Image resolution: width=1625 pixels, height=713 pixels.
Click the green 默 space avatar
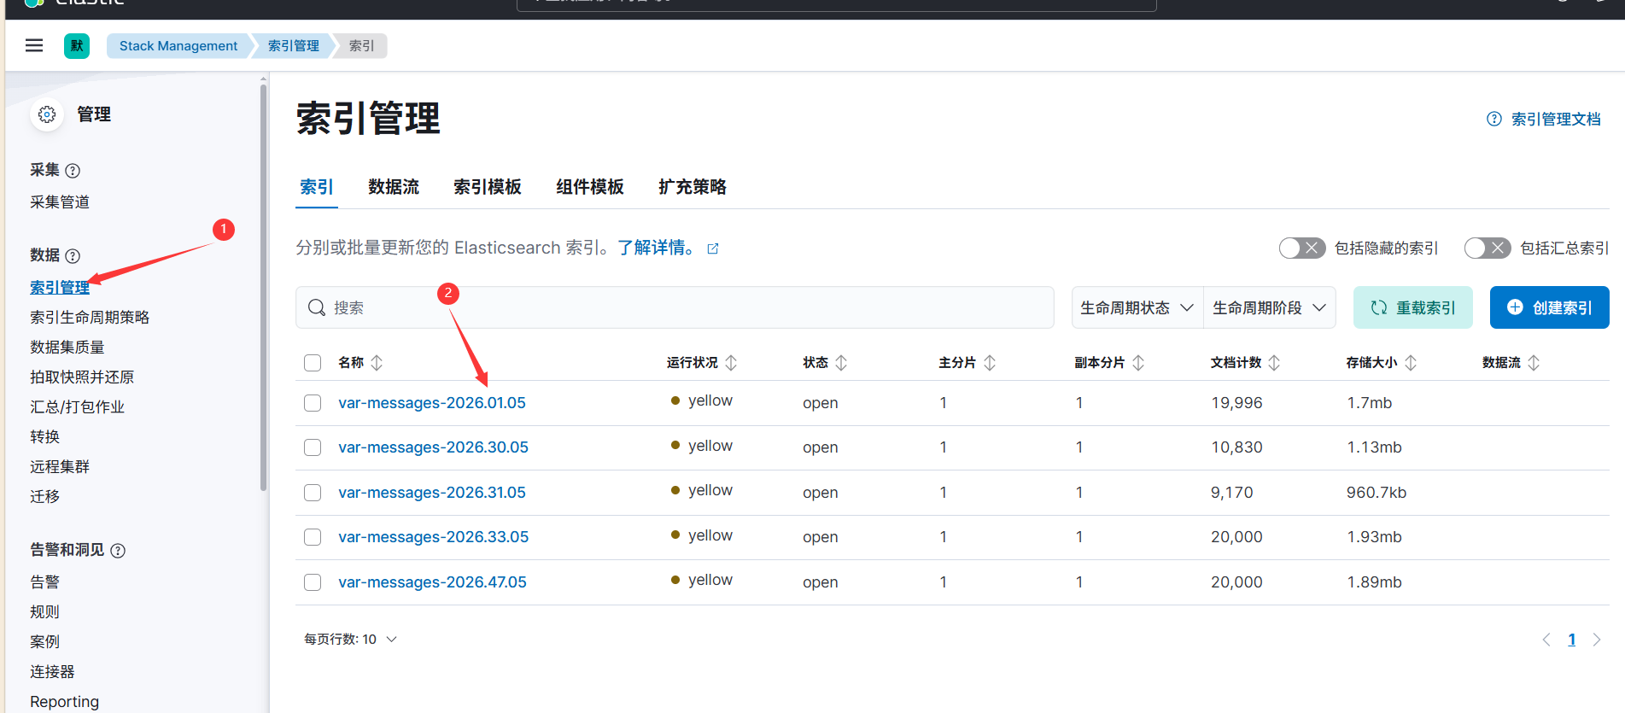pyautogui.click(x=77, y=45)
